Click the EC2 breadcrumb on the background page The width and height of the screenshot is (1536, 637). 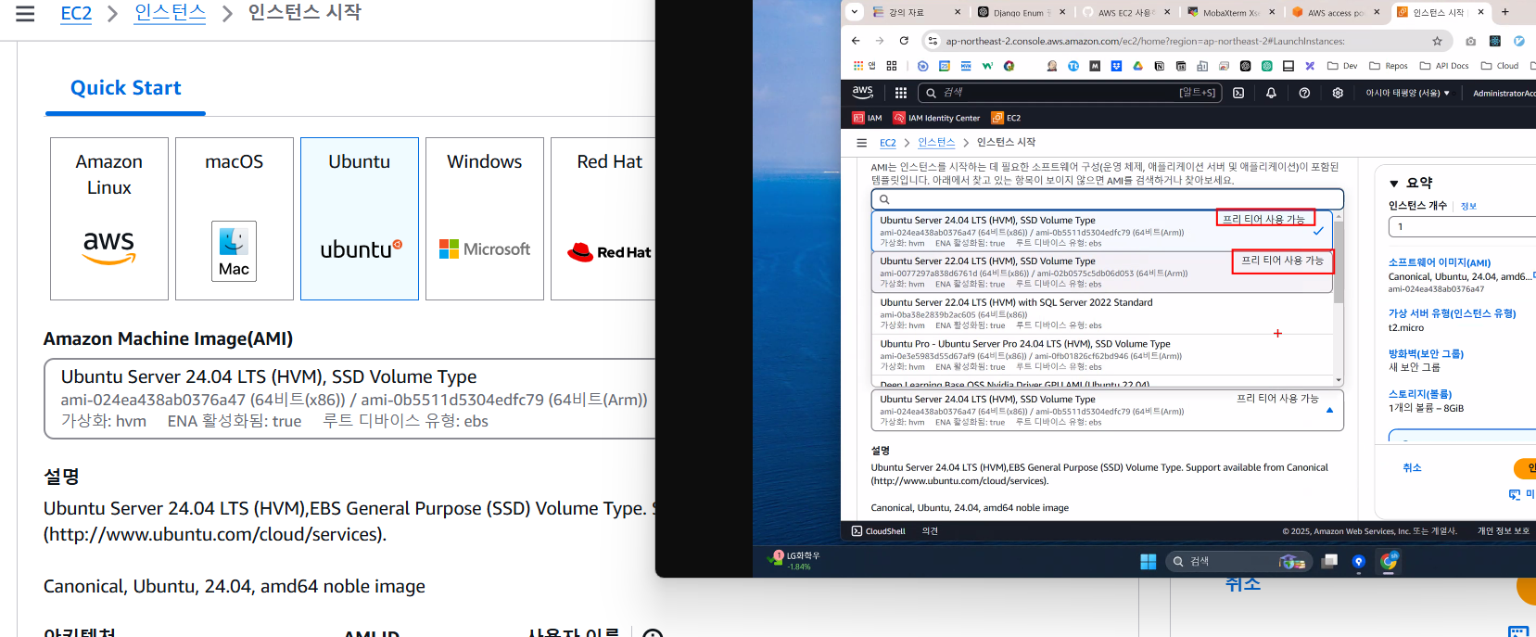click(x=76, y=14)
